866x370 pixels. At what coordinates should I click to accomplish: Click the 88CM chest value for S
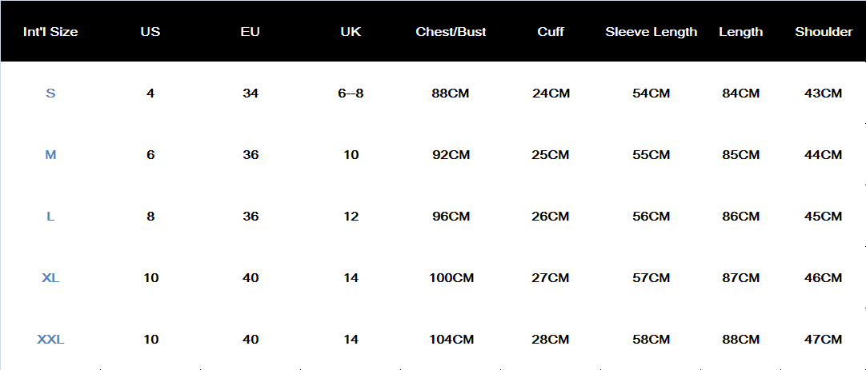click(451, 93)
